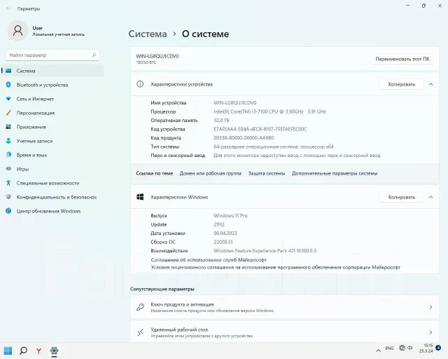Click the gamepad Игры icon
Image resolution: width=448 pixels, height=359 pixels.
click(x=8, y=168)
